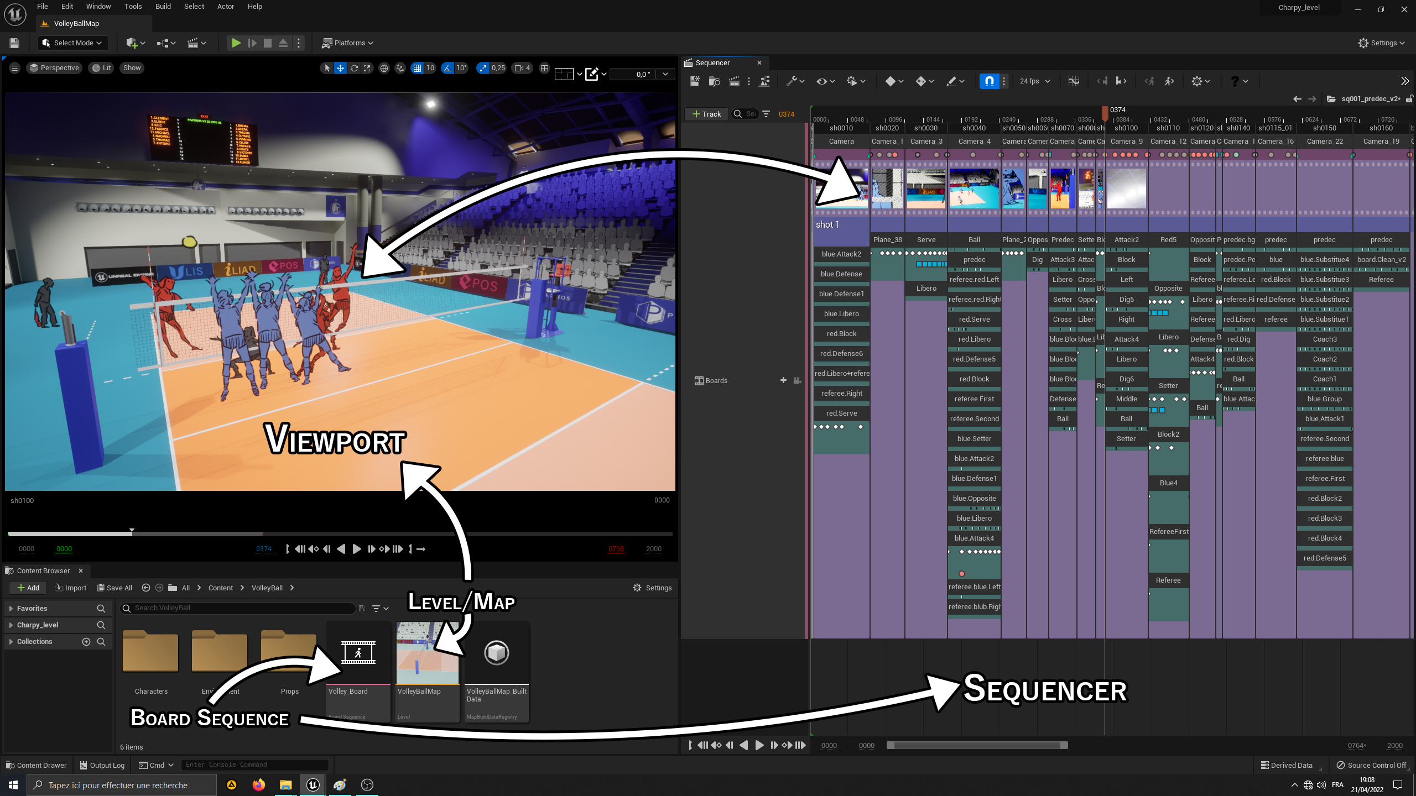
Task: Find sequence in Content Browser
Action: click(x=715, y=81)
